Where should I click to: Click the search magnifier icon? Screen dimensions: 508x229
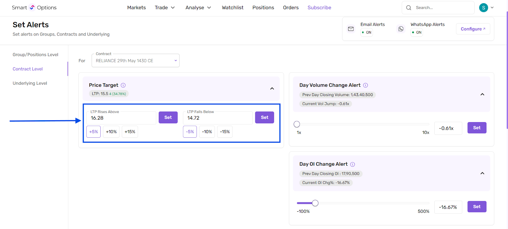[409, 8]
